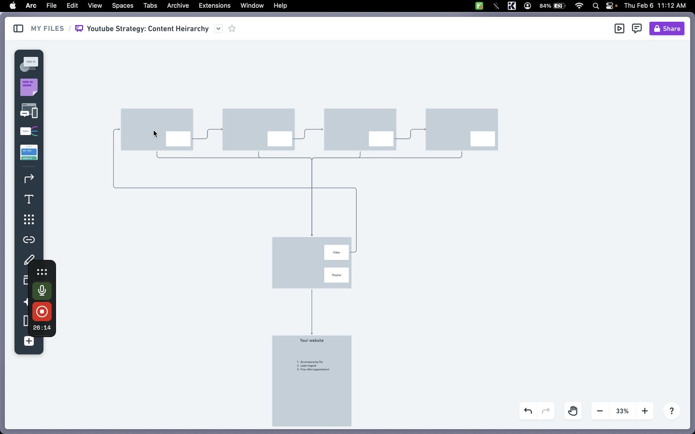695x434 pixels.
Task: Star this board as favorite
Action: (x=232, y=29)
